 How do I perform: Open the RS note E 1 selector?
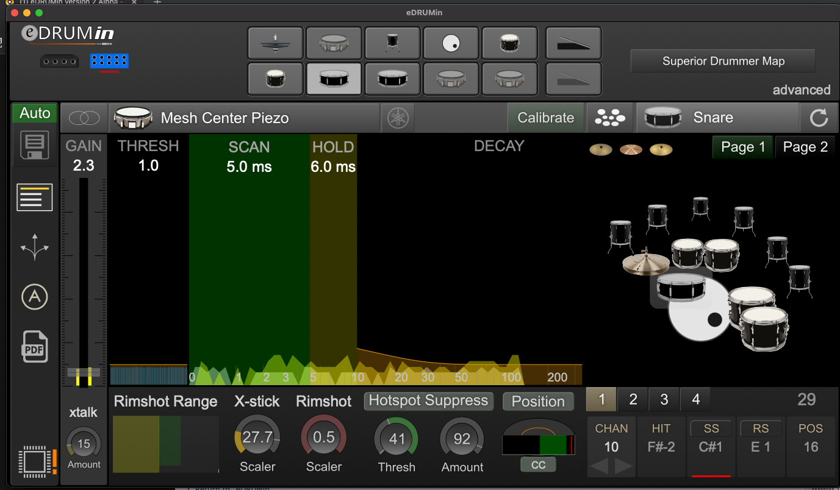coord(761,447)
